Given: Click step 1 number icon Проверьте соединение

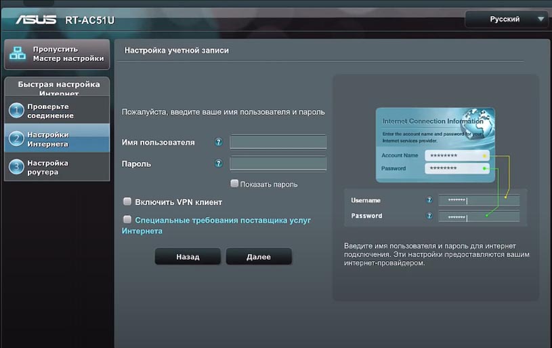Looking at the screenshot, I should pyautogui.click(x=16, y=111).
